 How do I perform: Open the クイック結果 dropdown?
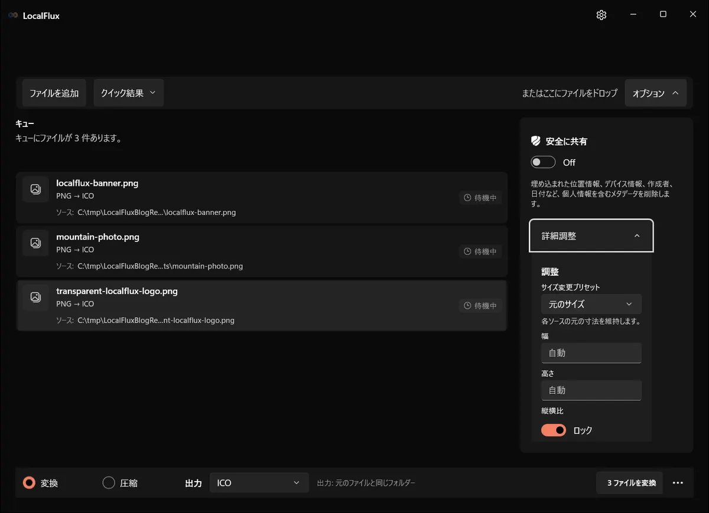coord(128,93)
